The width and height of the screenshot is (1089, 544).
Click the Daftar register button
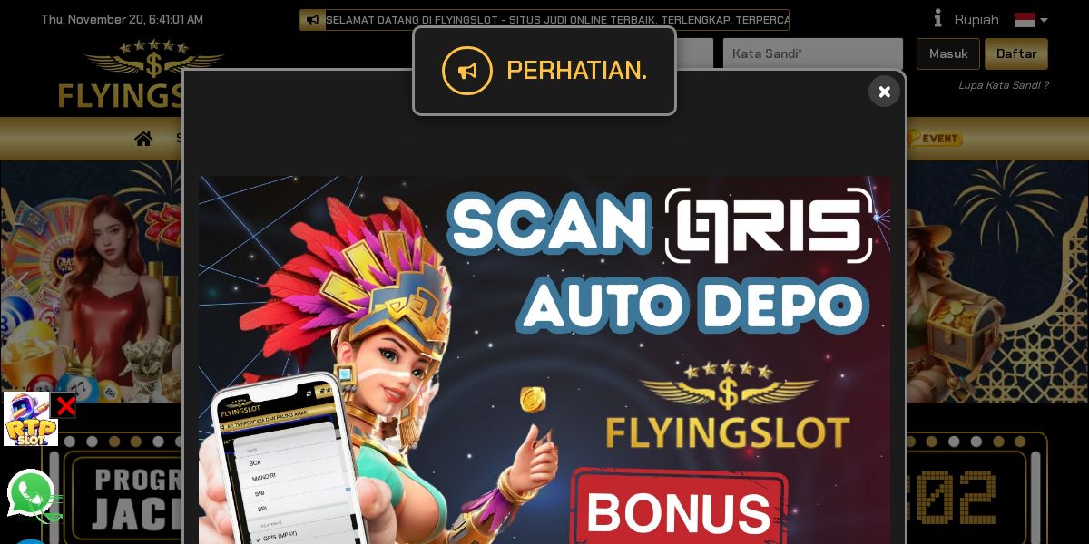pos(1016,53)
